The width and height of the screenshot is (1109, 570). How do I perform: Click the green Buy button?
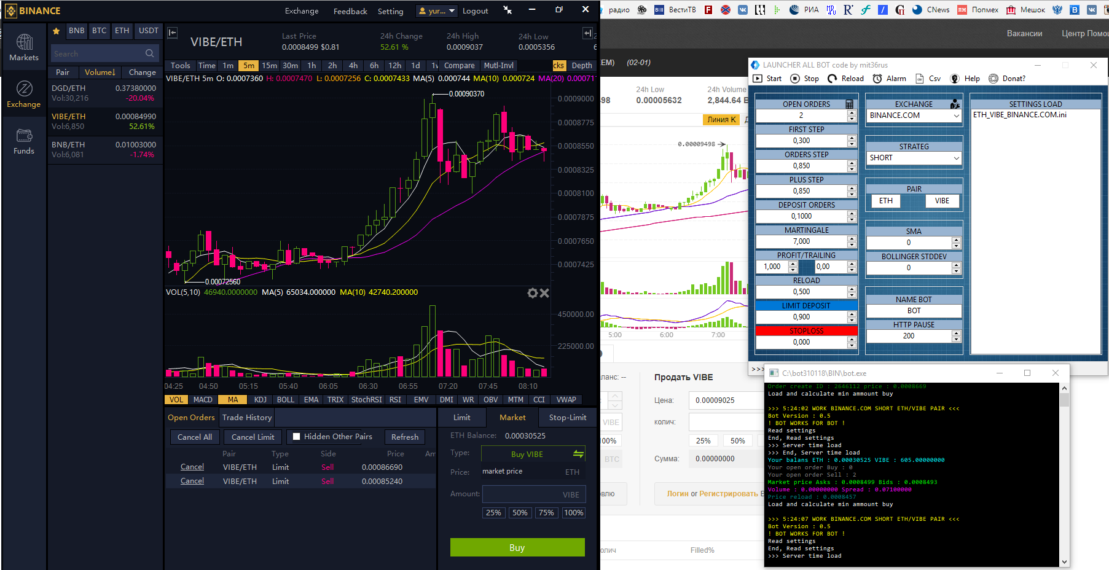click(517, 547)
